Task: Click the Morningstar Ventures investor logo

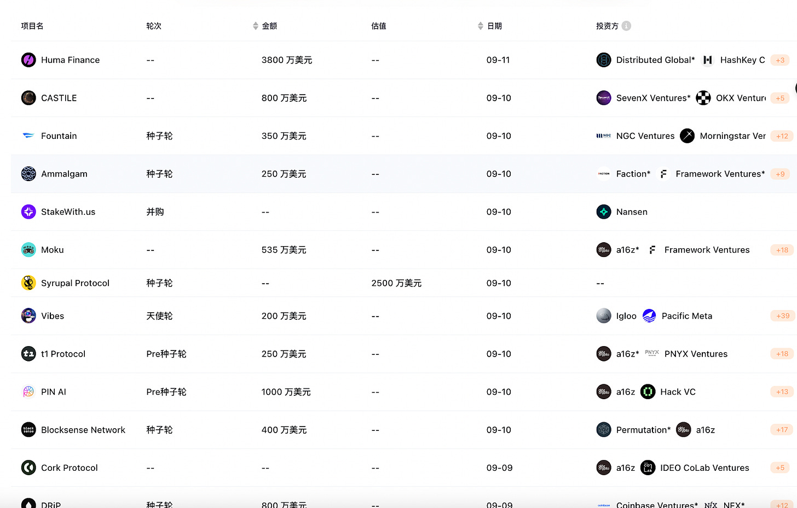Action: pos(688,136)
